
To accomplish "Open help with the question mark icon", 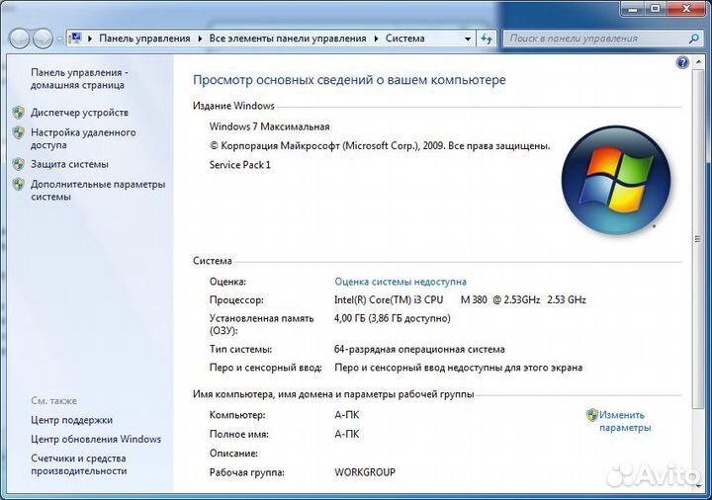I will (682, 62).
